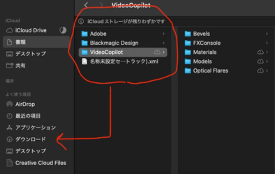This screenshot has height=174, width=275.
Task: Click the xml document file icon
Action: tap(84, 61)
